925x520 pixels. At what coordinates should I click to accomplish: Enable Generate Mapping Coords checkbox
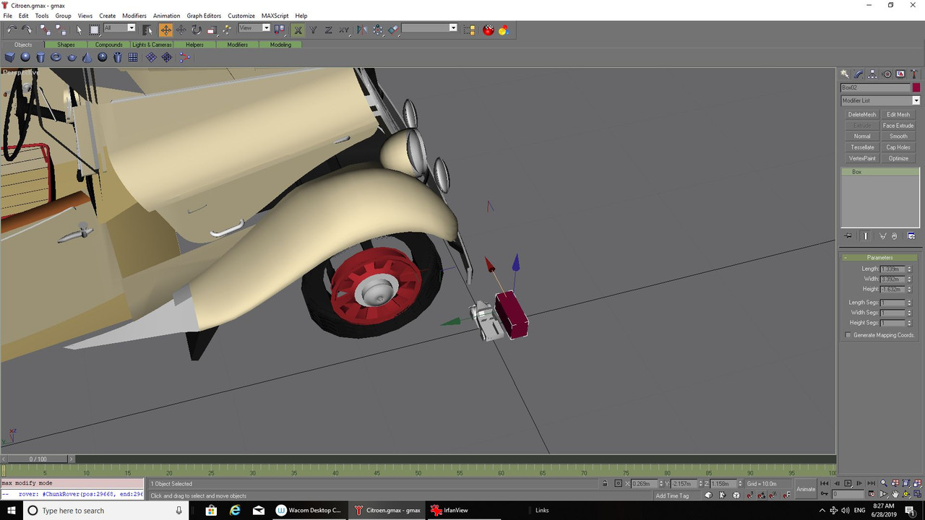[x=848, y=335]
